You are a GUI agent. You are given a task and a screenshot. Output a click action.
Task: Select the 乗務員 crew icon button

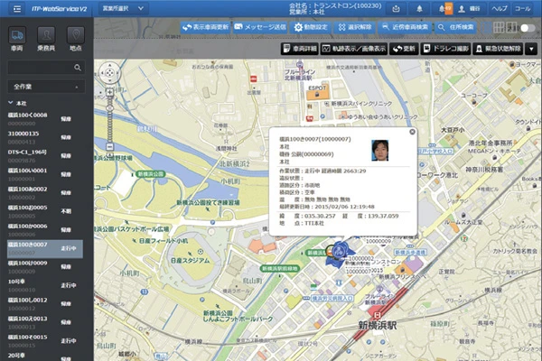click(47, 38)
